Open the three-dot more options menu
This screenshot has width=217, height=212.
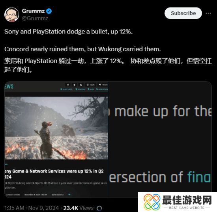click(208, 13)
